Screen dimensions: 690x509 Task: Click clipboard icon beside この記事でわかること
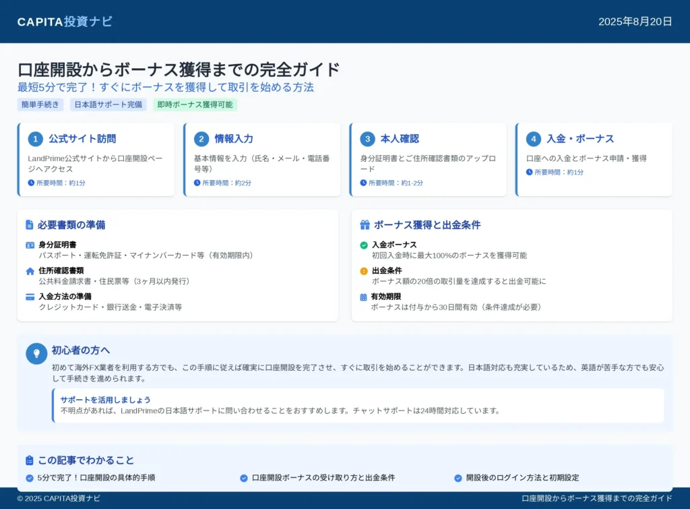tap(30, 460)
